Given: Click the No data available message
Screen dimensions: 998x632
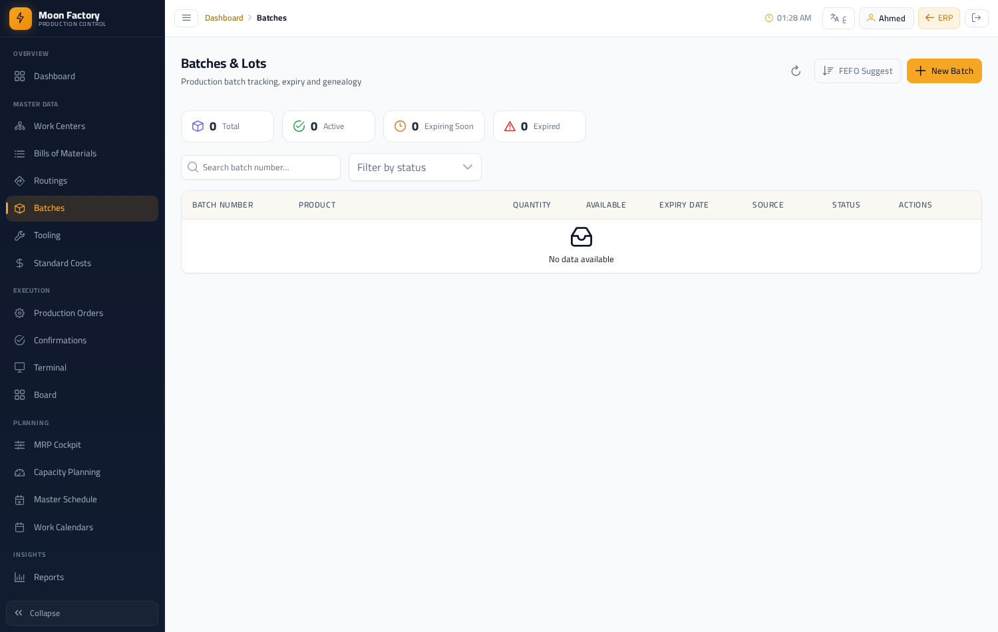Looking at the screenshot, I should click(581, 259).
